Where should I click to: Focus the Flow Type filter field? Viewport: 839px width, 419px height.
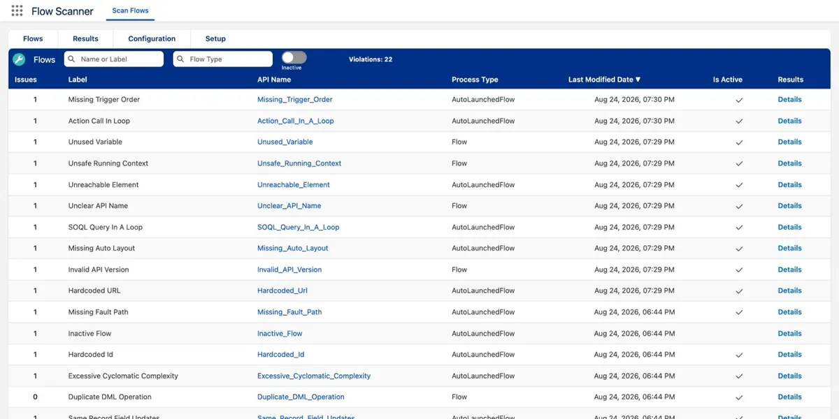[x=223, y=59]
